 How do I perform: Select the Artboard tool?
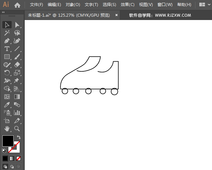point(7,121)
